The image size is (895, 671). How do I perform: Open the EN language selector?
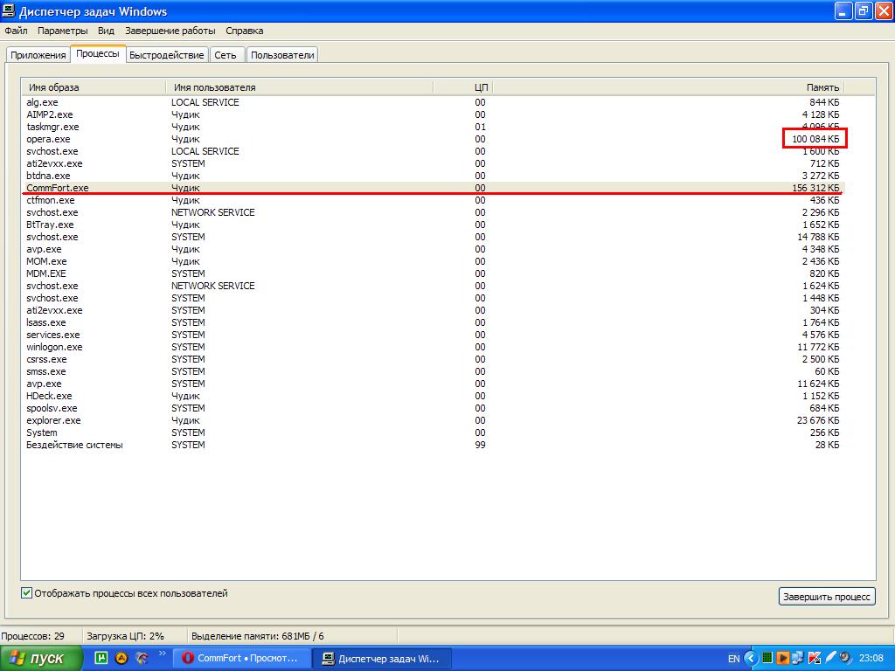pyautogui.click(x=733, y=658)
